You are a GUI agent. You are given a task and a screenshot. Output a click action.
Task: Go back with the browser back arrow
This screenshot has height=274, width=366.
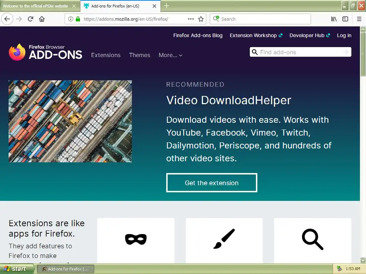(7, 19)
